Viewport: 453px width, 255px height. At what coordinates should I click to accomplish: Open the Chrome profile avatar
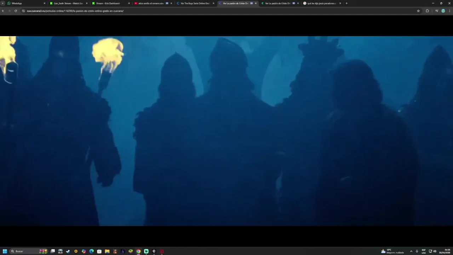pos(443,11)
